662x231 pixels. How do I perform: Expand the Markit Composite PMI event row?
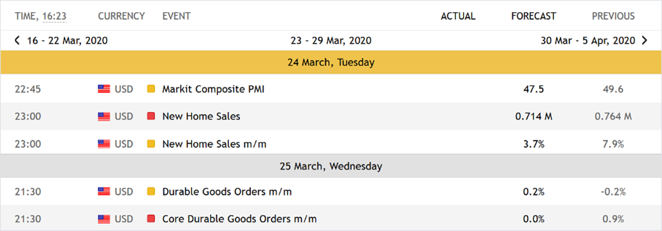[x=331, y=89]
